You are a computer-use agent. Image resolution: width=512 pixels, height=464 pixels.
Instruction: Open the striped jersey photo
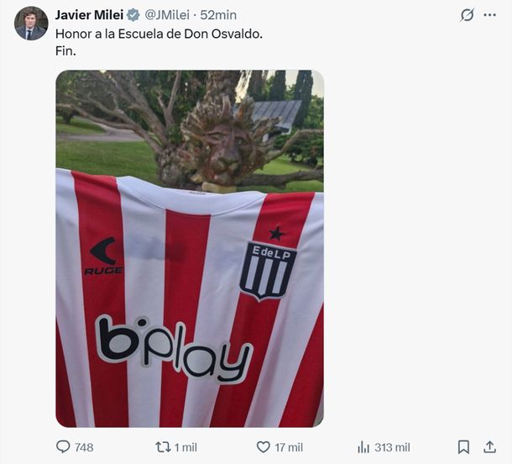190,249
